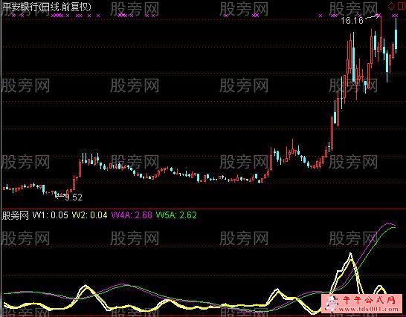This screenshot has height=317, width=406.
Task: Click the 牛牛公式网 banner text
Action: [x=369, y=300]
